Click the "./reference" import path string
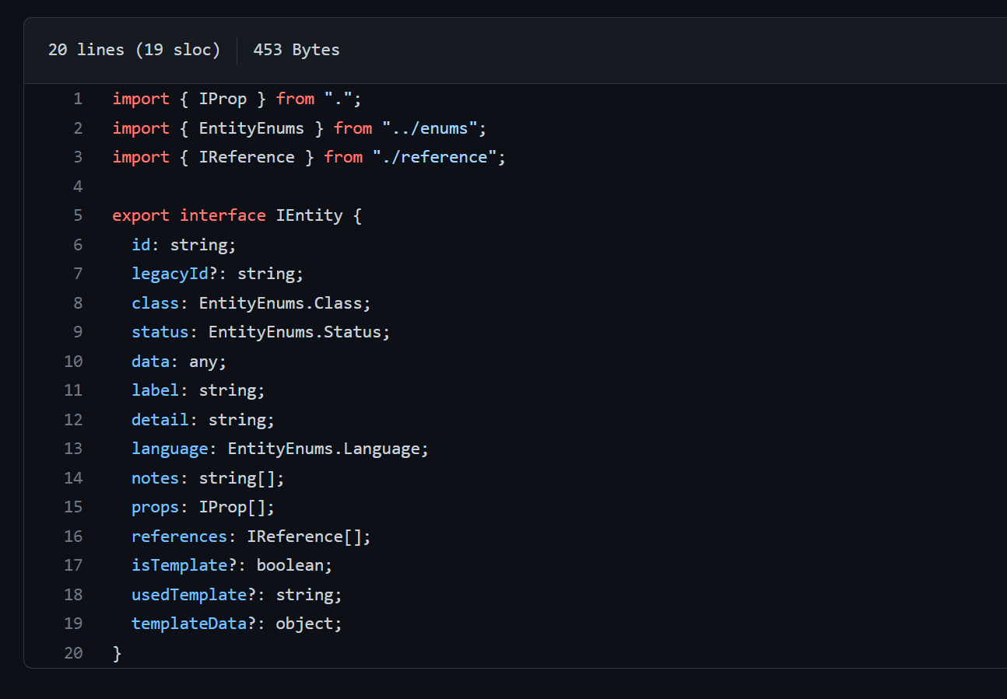Screen dimensions: 1007x699 [434, 157]
